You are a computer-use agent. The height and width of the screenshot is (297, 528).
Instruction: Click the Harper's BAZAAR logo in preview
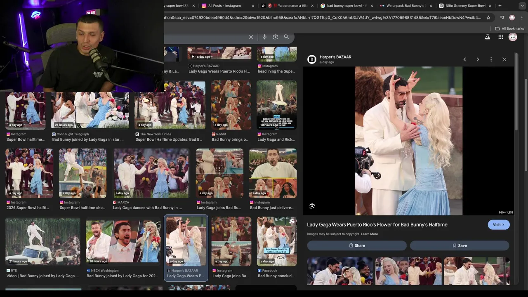click(311, 59)
